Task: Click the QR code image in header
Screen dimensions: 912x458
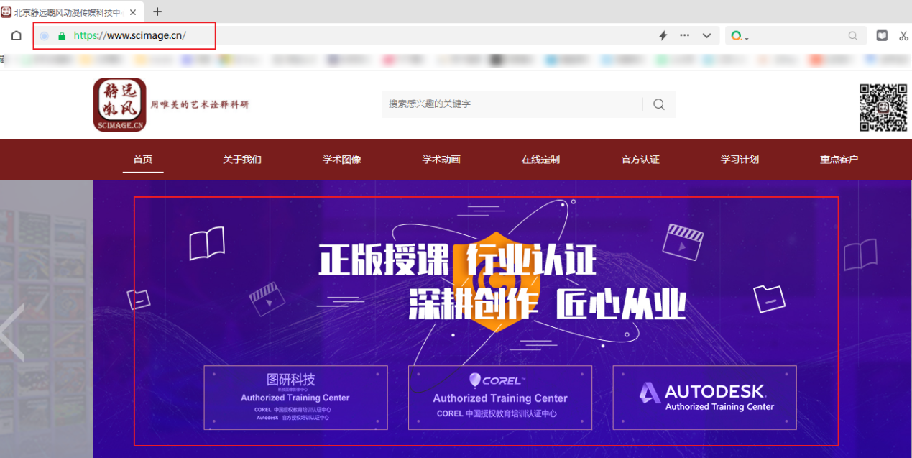Action: tap(883, 108)
